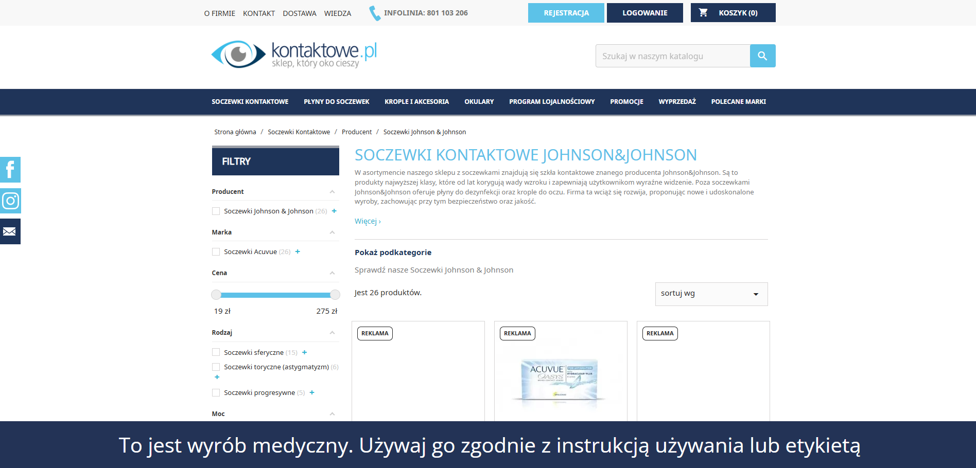Click the REJESTRACJA button
Screen dimensions: 976x468
(x=566, y=12)
